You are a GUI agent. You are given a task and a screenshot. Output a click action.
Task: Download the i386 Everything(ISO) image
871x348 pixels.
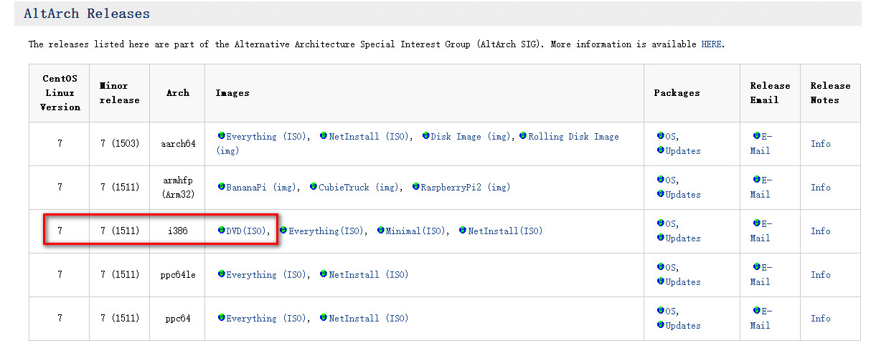click(x=326, y=231)
